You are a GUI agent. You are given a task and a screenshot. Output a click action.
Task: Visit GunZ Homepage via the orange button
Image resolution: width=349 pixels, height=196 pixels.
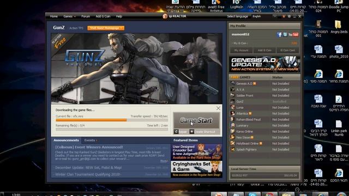pyautogui.click(x=106, y=28)
